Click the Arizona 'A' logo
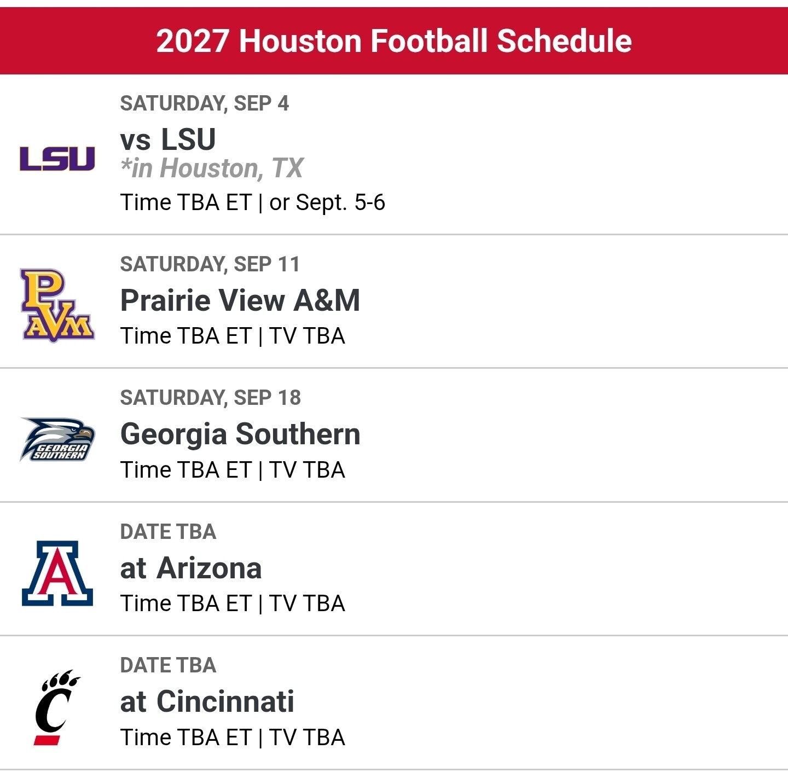 click(x=57, y=573)
